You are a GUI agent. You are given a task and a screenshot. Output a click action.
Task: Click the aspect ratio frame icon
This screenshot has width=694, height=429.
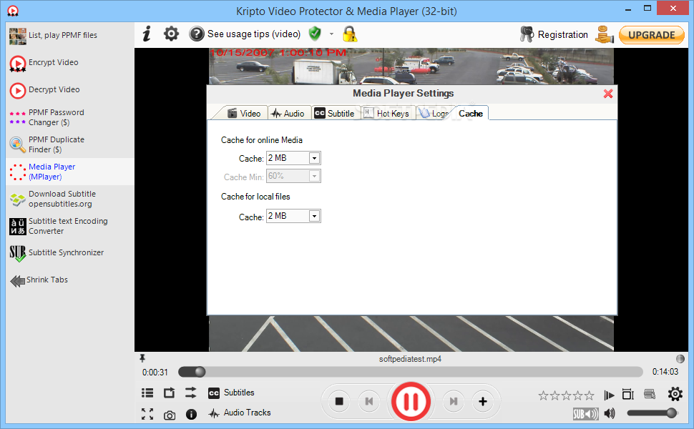628,394
